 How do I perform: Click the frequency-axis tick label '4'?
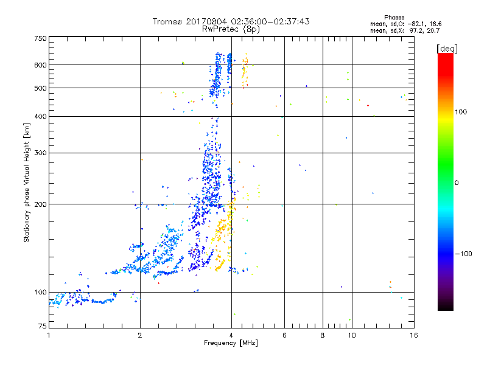tap(231, 335)
